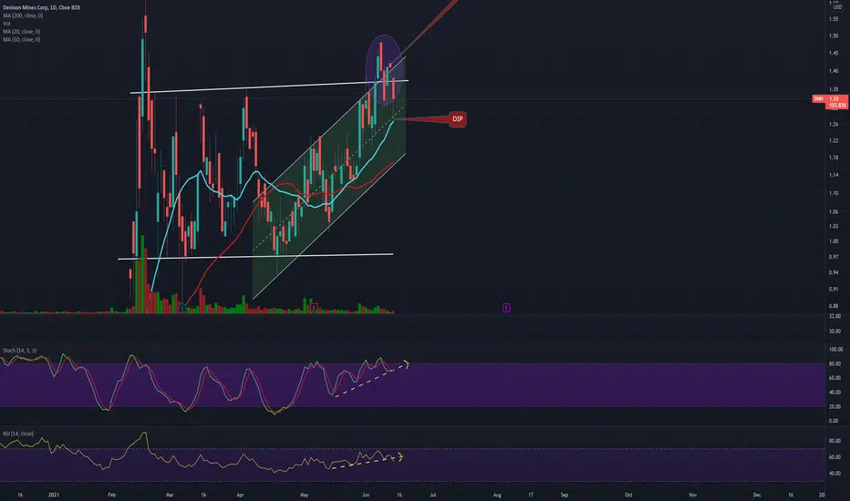
Task: Click the Dec date axis label
Action: coord(757,495)
